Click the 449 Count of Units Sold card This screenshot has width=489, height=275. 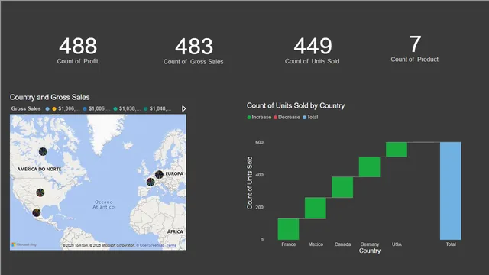click(x=313, y=50)
